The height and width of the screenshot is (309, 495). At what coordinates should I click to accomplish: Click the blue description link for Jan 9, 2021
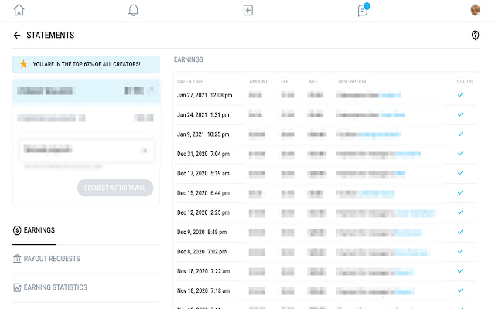(379, 134)
